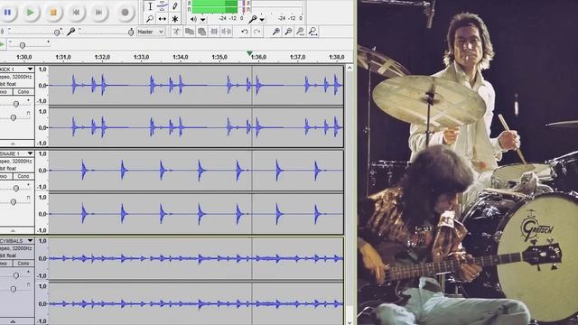
Task: Open the input meter dropdown arrow
Action: pyautogui.click(x=262, y=19)
